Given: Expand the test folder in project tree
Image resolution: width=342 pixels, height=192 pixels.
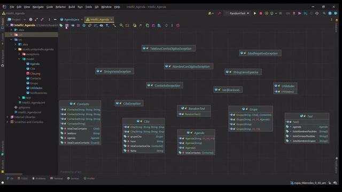Looking at the screenshot, I should click(19, 98).
